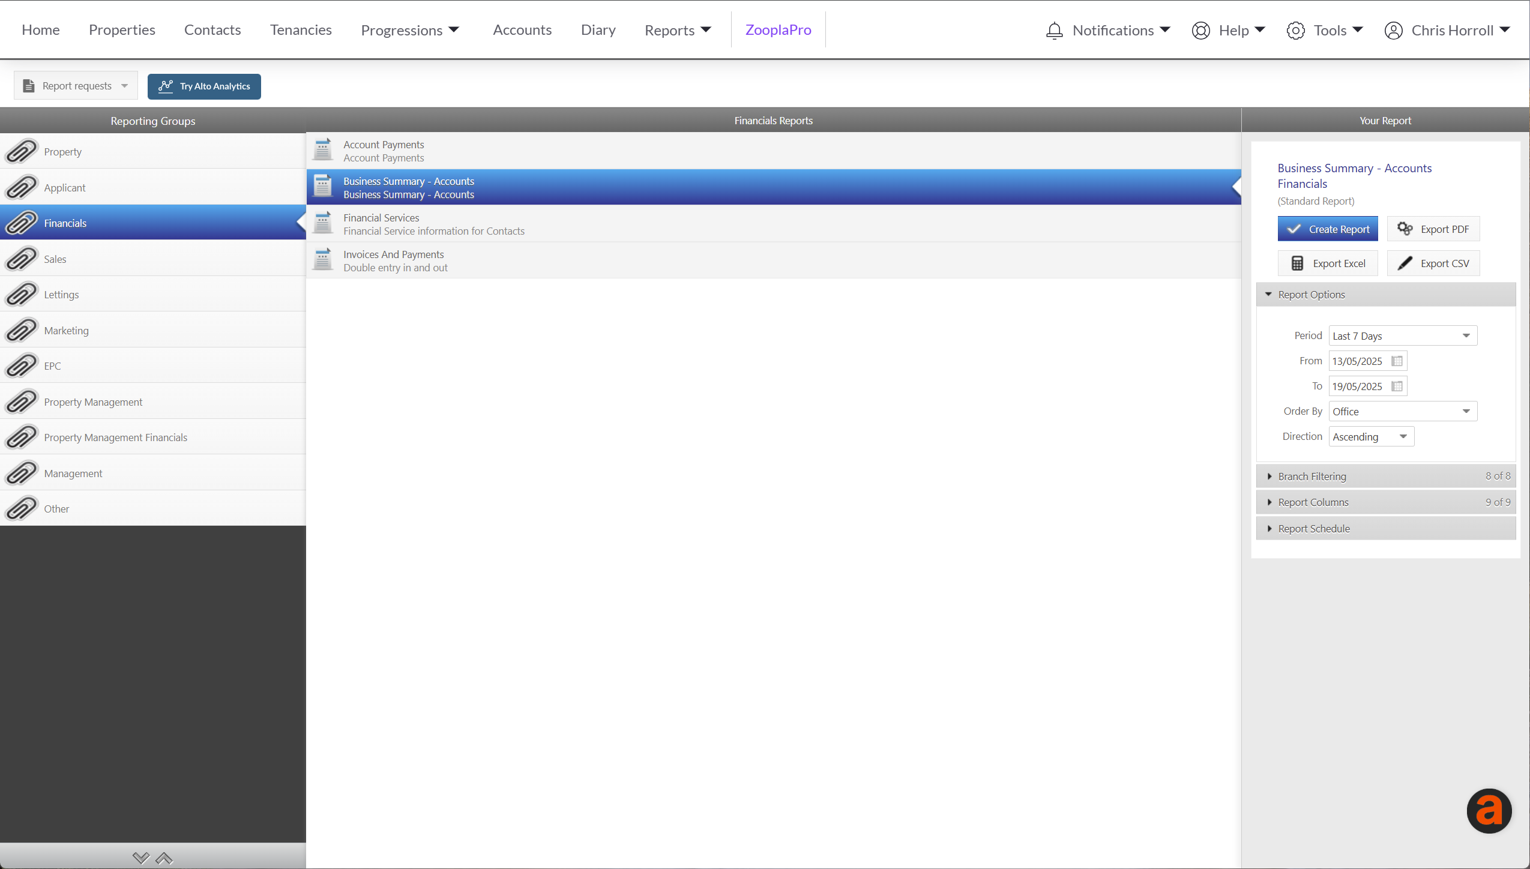Expand the Report Columns section
Image resolution: width=1530 pixels, height=869 pixels.
point(1385,502)
